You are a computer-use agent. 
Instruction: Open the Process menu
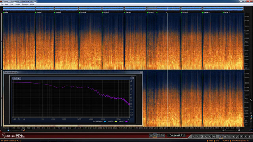(x=17, y=4)
